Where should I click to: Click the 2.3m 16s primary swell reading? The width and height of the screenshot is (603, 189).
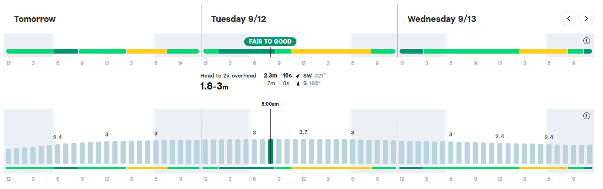(x=278, y=76)
